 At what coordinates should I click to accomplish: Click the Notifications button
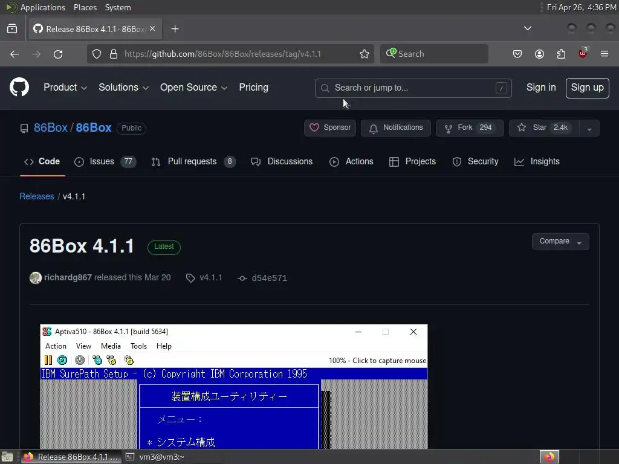(395, 128)
